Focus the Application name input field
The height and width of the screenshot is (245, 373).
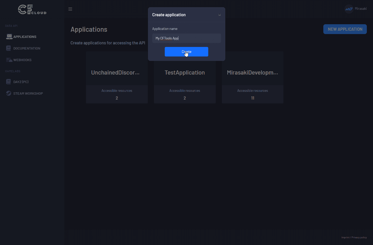tap(186, 38)
